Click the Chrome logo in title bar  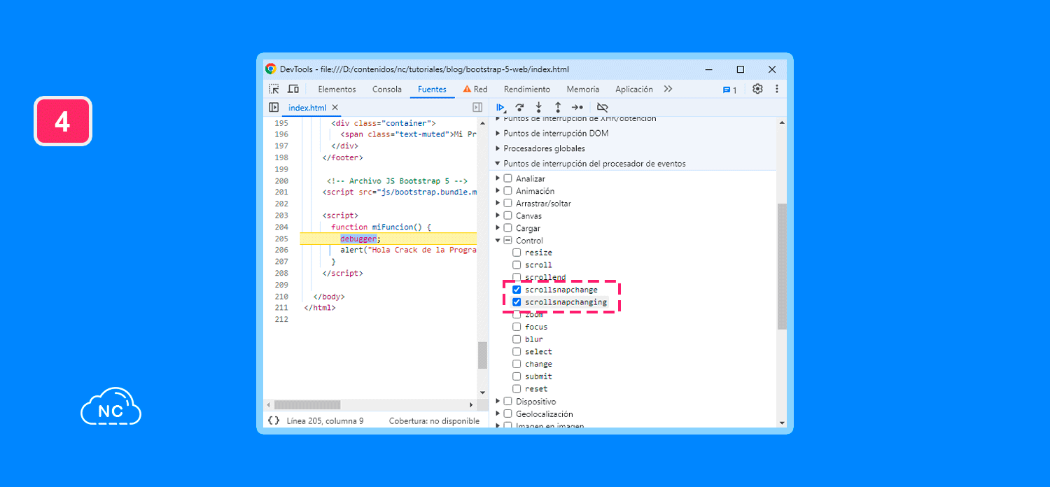click(x=271, y=69)
